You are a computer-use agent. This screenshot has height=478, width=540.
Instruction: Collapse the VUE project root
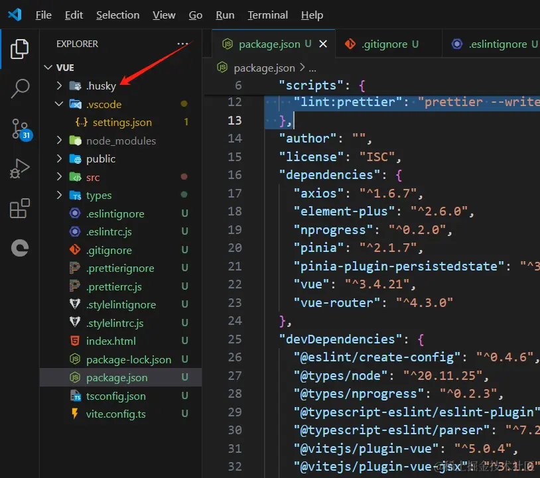coord(48,68)
